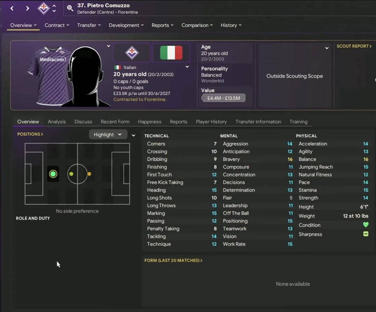
Task: Click the yellow Sharpness indicator icon
Action: coord(366,234)
